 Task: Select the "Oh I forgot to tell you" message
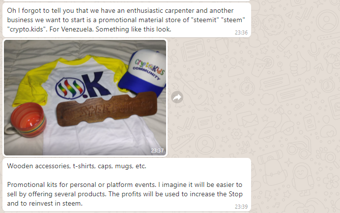(x=127, y=20)
